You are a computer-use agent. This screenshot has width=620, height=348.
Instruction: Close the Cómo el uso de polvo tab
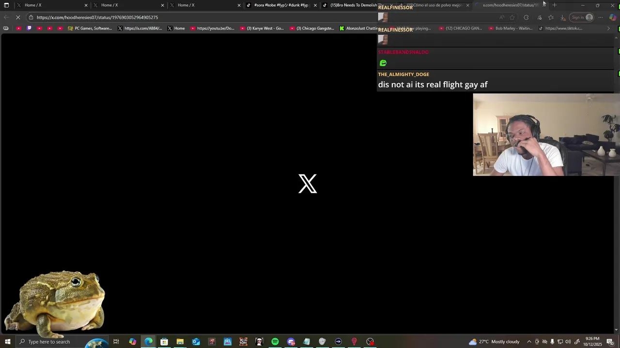point(467,5)
